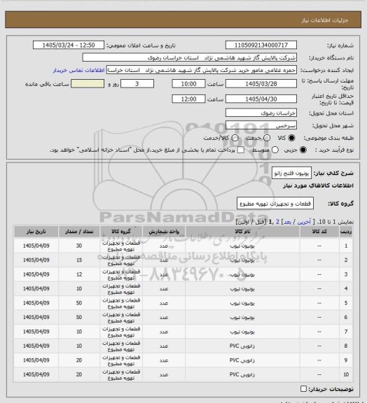Select the متوسط purchase type radio
The image size is (367, 403).
pos(275,150)
